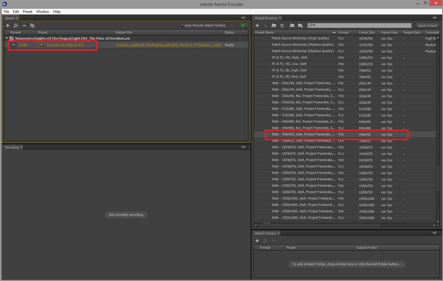Close the Watch Folders panel tab
The width and height of the screenshot is (443, 281).
pyautogui.click(x=278, y=233)
